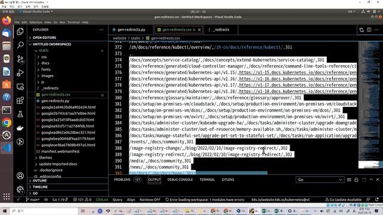Open Ubuntu Software from the dock
Viewport: 383px width, 215px height.
pos(7,84)
